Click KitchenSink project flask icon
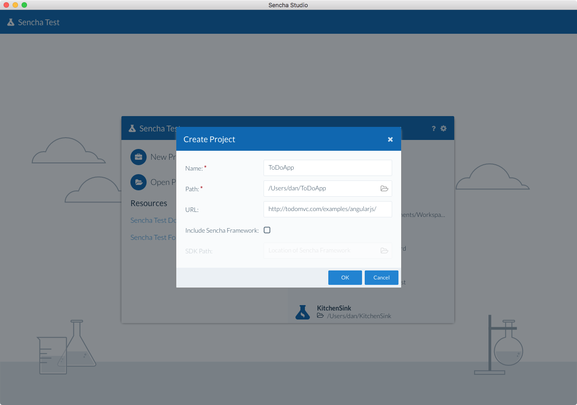 click(x=303, y=312)
